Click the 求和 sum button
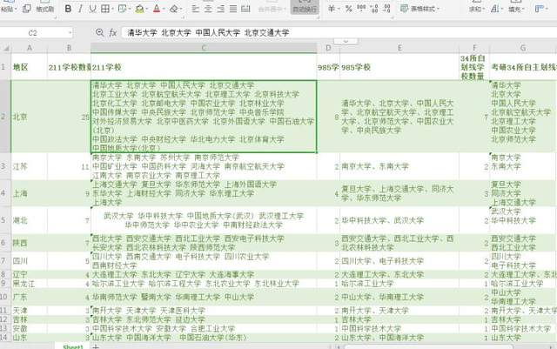The image size is (557, 349). (x=476, y=7)
